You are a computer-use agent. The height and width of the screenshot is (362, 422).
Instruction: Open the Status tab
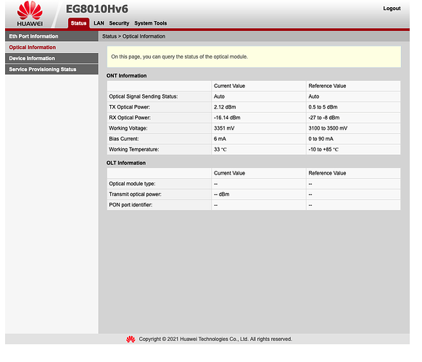(78, 23)
